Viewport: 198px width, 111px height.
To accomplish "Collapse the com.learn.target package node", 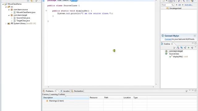I will click(9, 15).
